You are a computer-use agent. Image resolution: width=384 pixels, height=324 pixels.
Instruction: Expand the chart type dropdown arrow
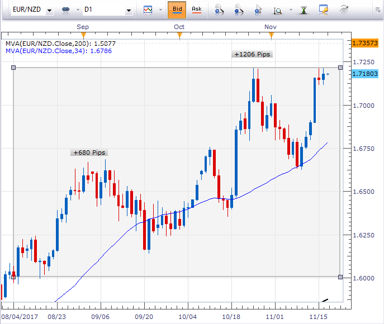(x=160, y=10)
